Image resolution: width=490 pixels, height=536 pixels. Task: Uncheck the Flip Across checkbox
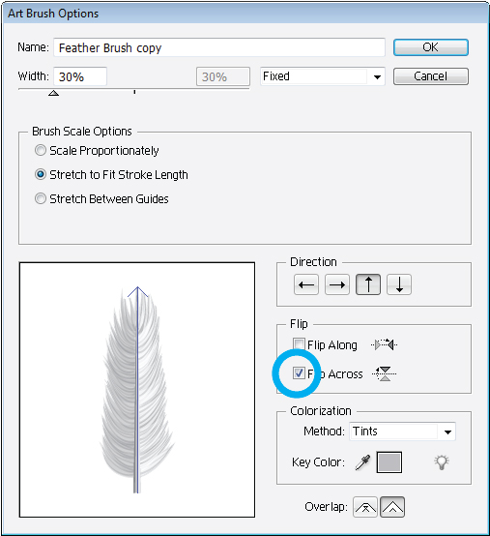(x=299, y=372)
